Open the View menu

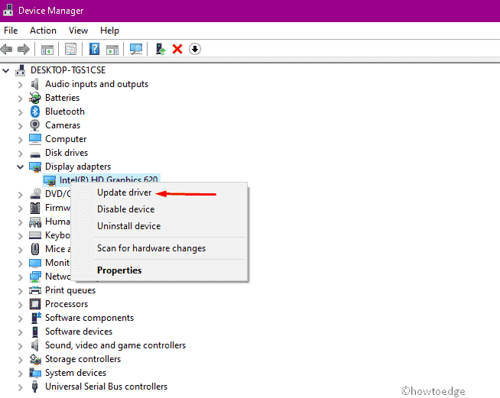78,31
